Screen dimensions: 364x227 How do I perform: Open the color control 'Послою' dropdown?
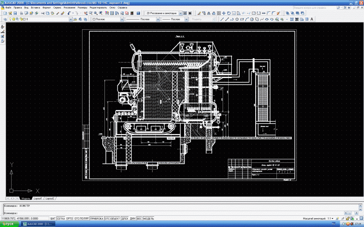click(122, 19)
